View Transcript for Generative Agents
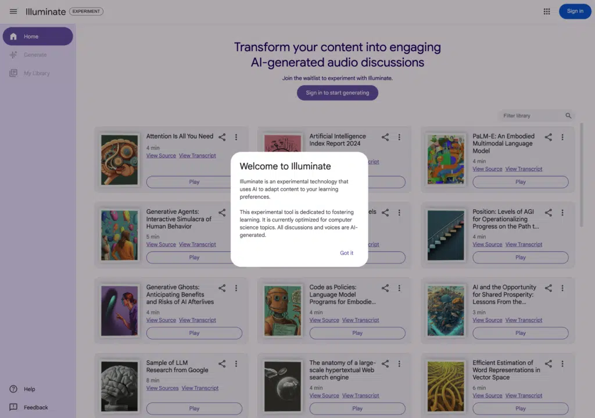The image size is (595, 418). click(x=198, y=245)
